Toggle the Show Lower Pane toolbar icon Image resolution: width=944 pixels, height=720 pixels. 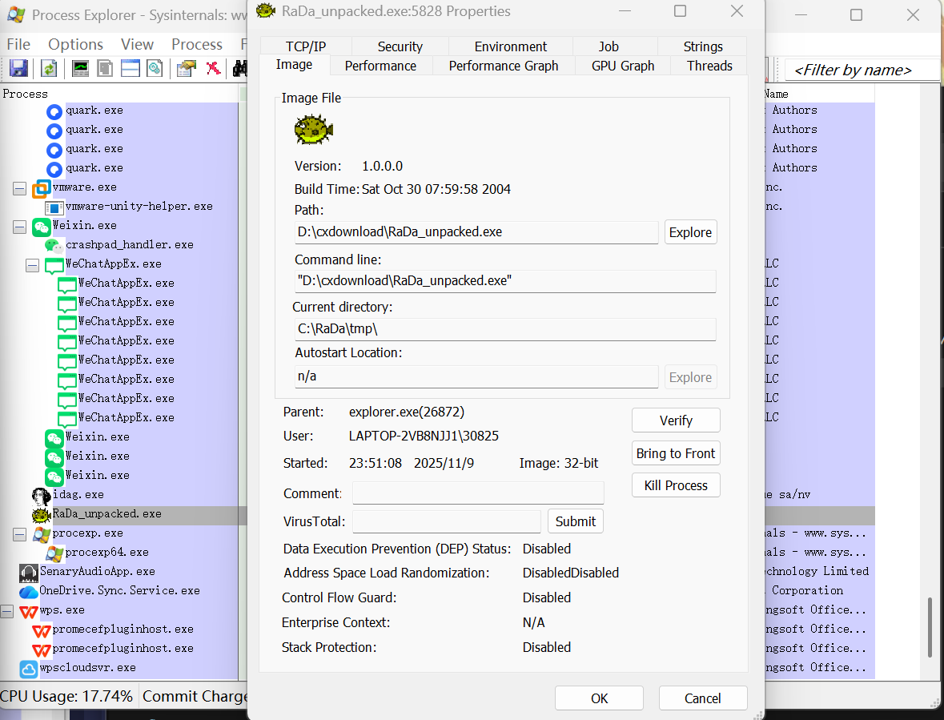[x=130, y=68]
